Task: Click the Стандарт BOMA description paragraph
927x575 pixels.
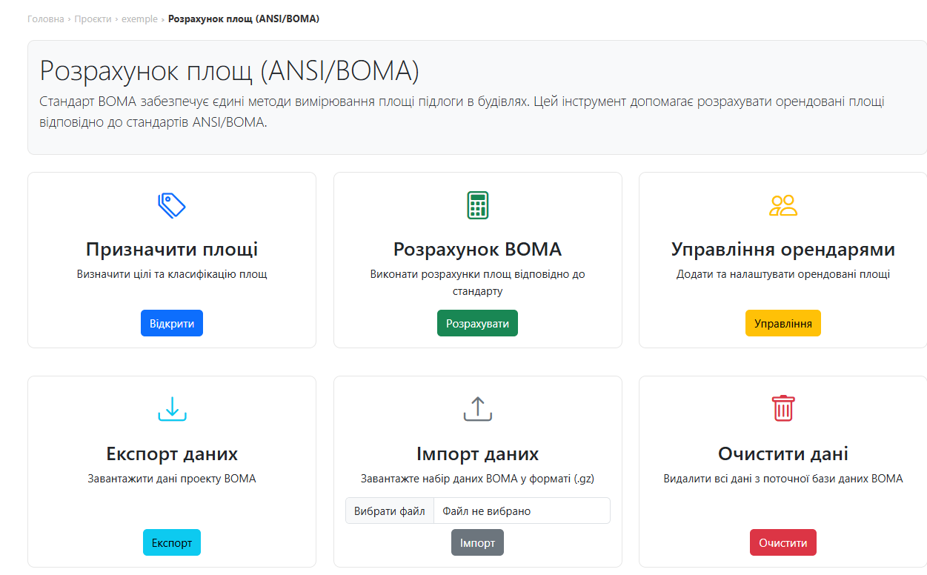Action: [x=462, y=112]
